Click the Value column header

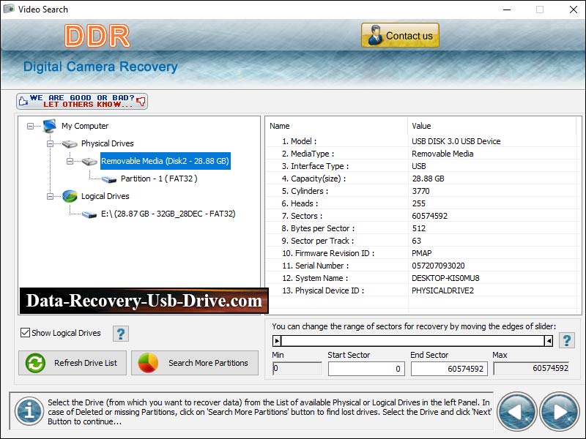[x=421, y=126]
